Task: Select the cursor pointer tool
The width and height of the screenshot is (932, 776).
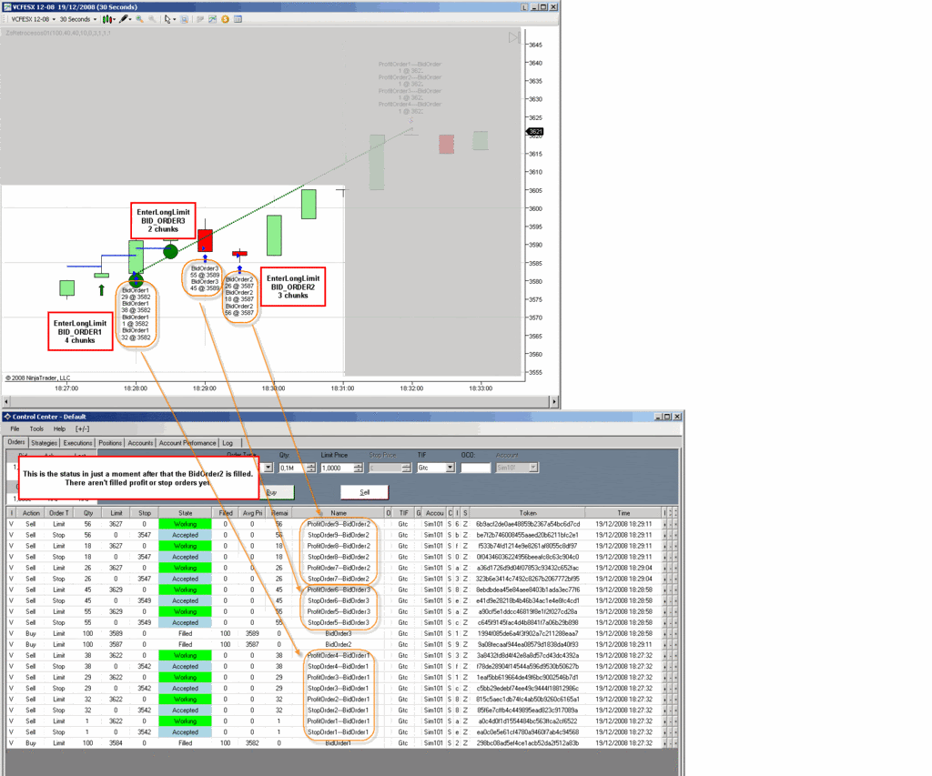Action: 168,18
